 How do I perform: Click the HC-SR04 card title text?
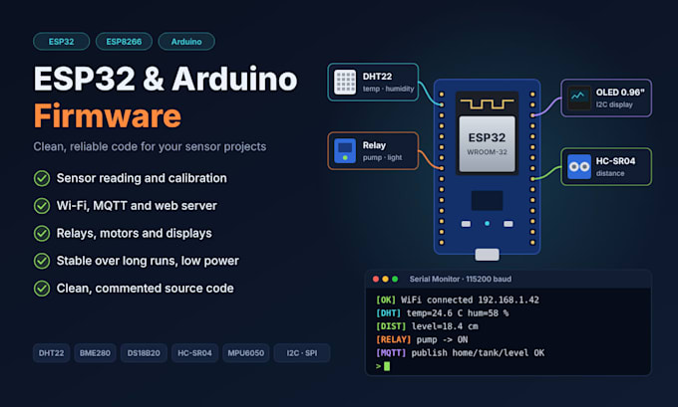click(x=616, y=161)
